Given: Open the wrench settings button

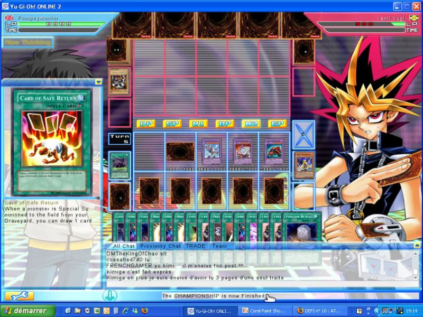Looking at the screenshot, I should click(19, 296).
